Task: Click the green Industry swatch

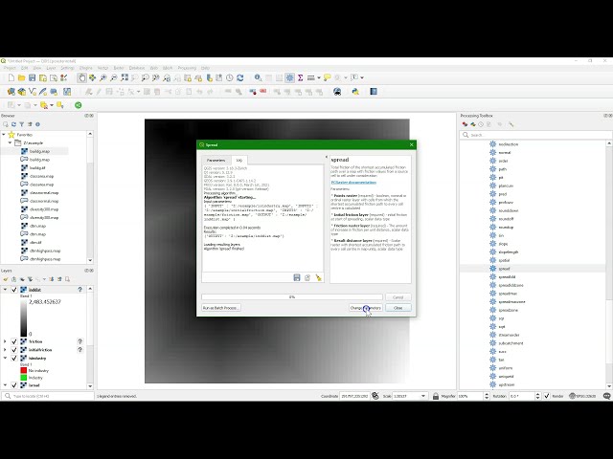Action: coord(23,378)
